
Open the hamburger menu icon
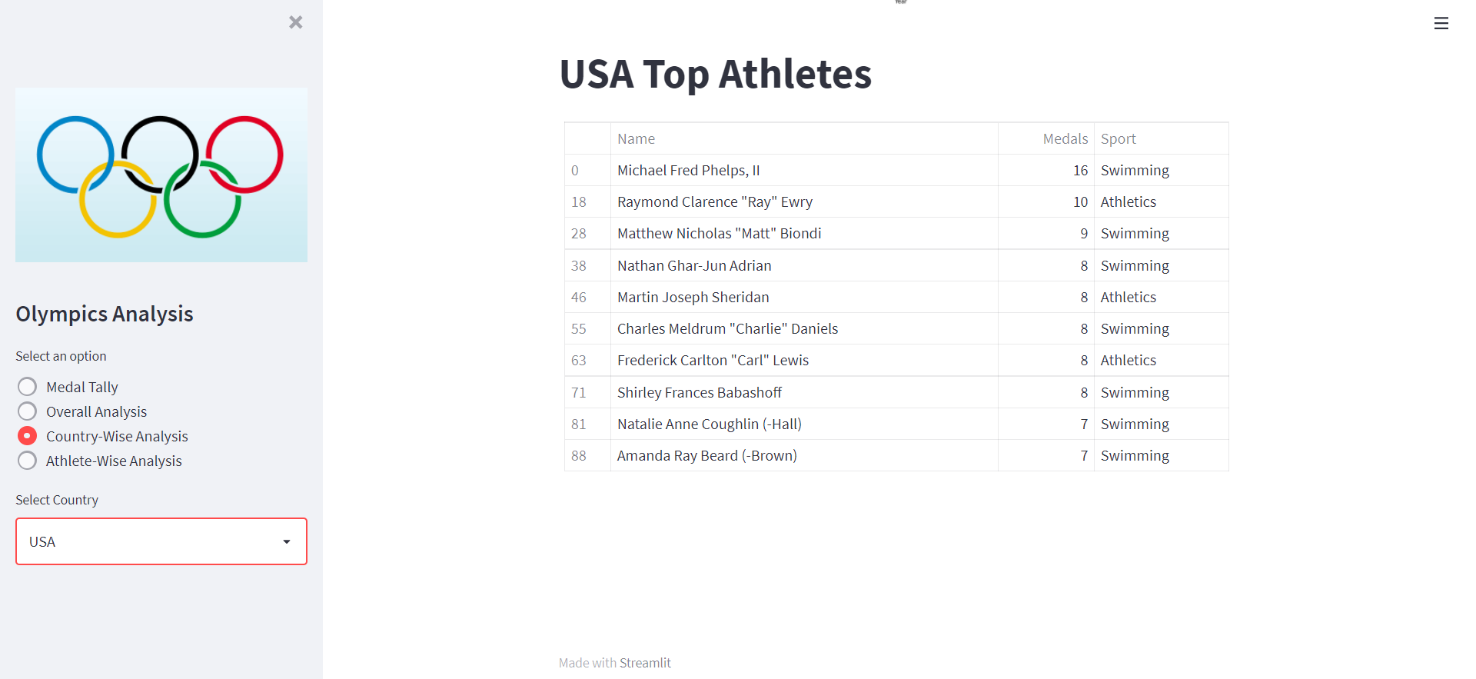[1441, 23]
